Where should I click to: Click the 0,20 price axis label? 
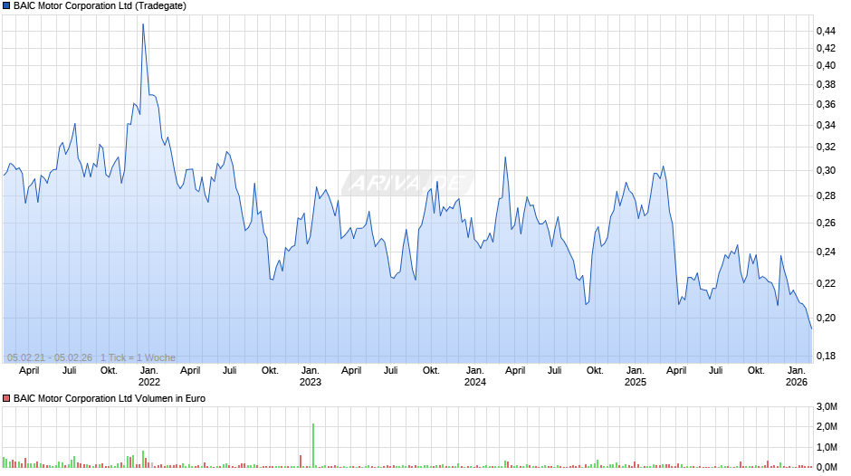[x=826, y=318]
